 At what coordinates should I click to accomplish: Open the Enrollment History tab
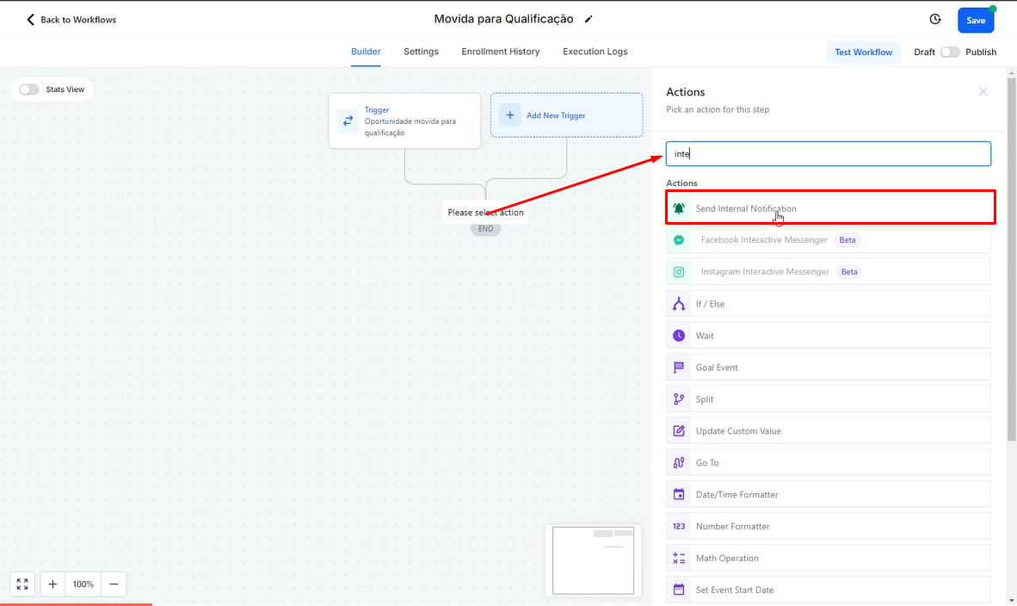click(x=501, y=52)
